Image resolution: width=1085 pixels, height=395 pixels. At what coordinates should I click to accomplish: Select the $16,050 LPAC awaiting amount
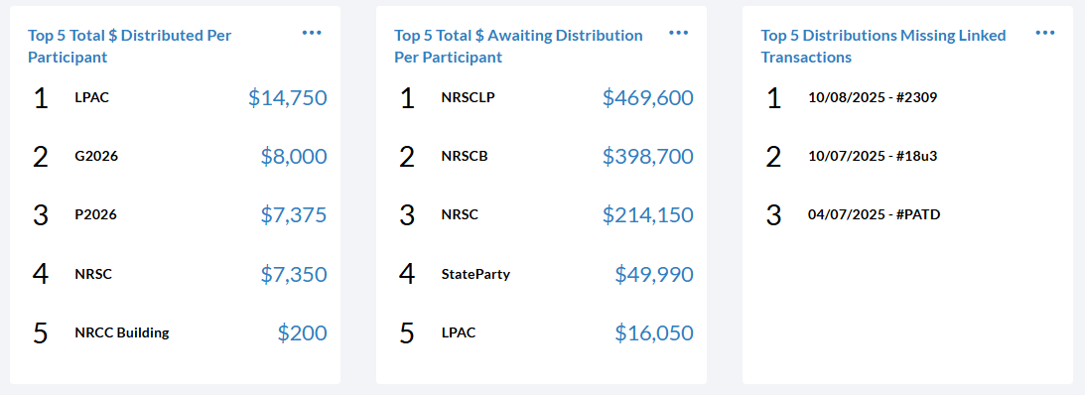tap(654, 333)
